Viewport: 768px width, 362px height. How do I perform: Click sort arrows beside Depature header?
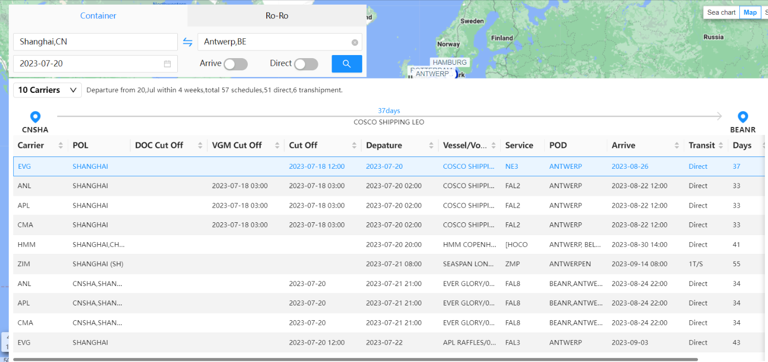[x=431, y=145]
